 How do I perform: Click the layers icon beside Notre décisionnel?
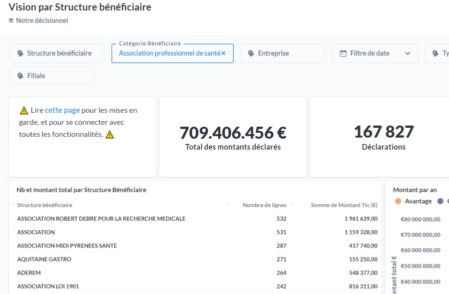[11, 20]
